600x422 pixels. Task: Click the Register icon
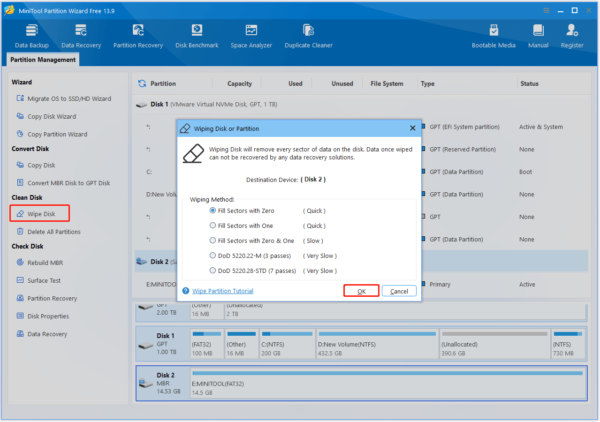572,36
